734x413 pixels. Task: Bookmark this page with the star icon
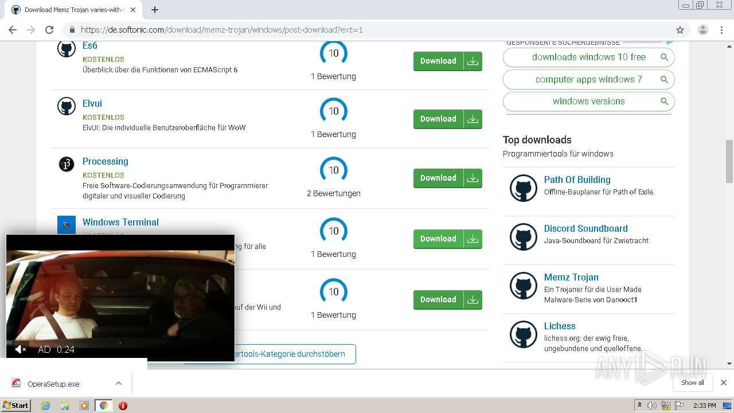[x=680, y=30]
